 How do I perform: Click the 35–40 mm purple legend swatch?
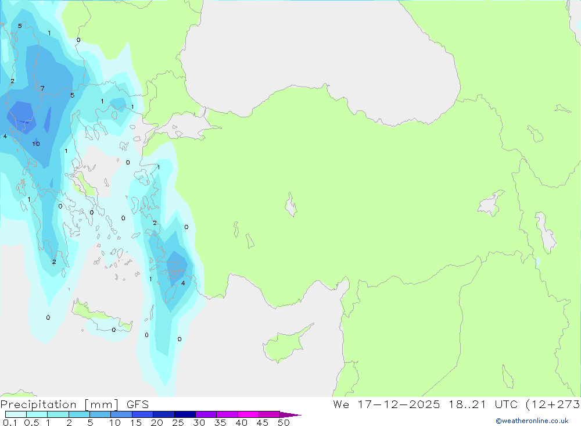tap(227, 414)
